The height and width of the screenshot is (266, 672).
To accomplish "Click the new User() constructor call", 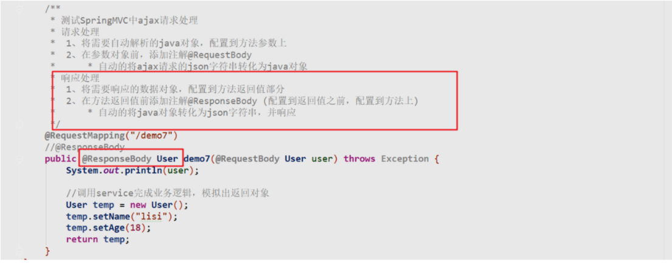I will (159, 205).
